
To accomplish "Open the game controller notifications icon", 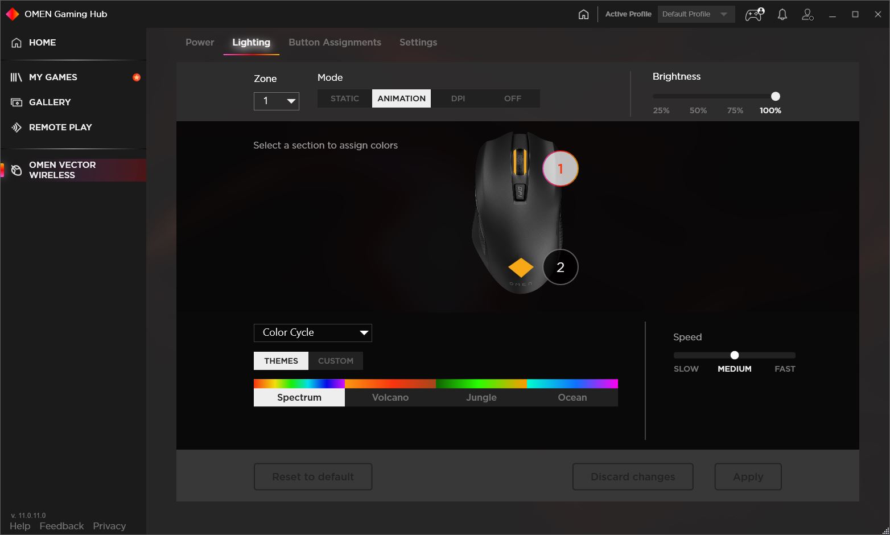I will (x=755, y=14).
